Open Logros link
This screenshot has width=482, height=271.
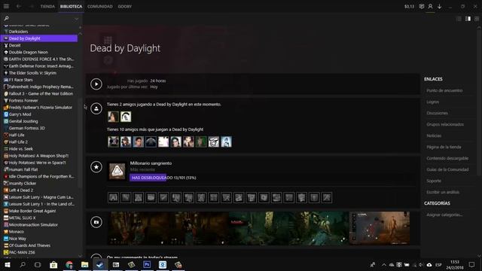[433, 102]
